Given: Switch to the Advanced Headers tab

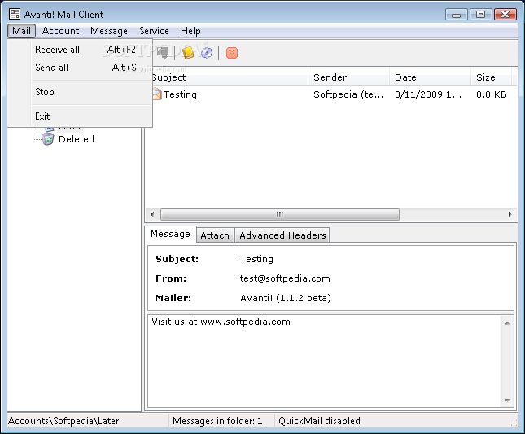Looking at the screenshot, I should pos(282,235).
